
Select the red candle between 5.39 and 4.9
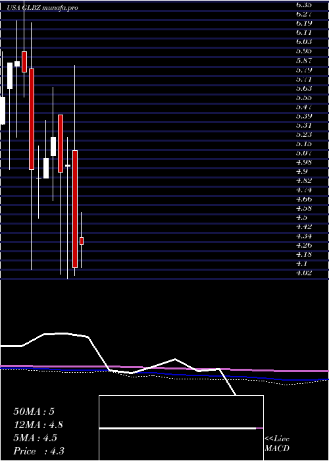[61, 144]
